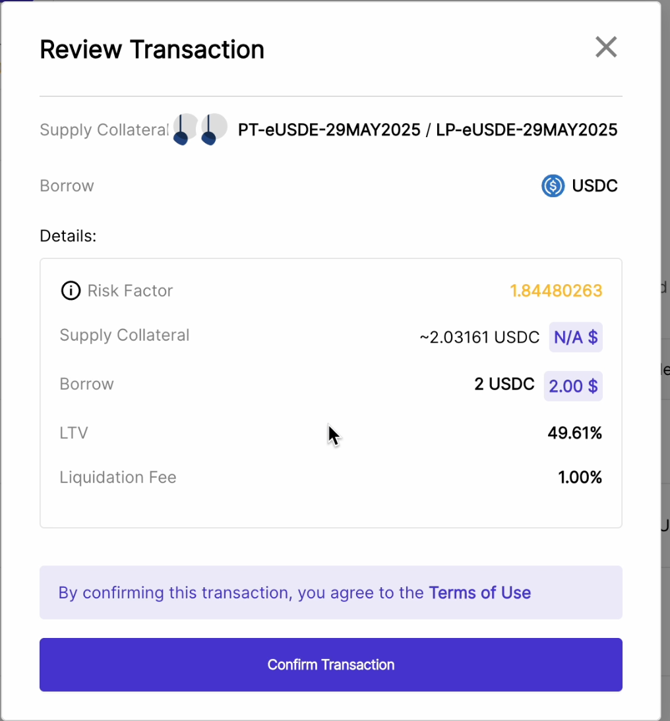Click the first collateral token icon

click(185, 128)
